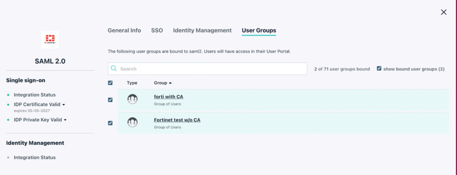Click the group icon for forti with CA

[x=133, y=99]
